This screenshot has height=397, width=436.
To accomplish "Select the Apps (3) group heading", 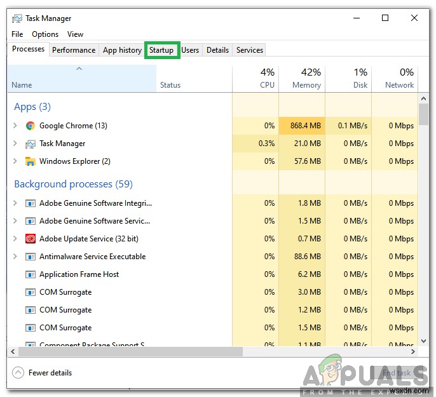I will pyautogui.click(x=32, y=107).
